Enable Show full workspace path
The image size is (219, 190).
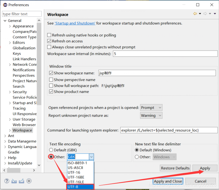pyautogui.click(x=51, y=86)
